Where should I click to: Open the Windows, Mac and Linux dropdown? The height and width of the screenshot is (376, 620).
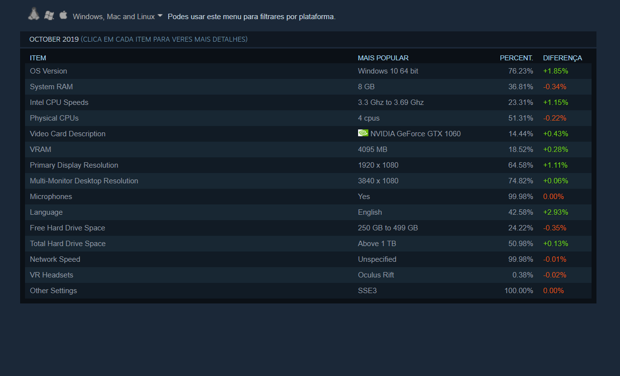tap(117, 16)
